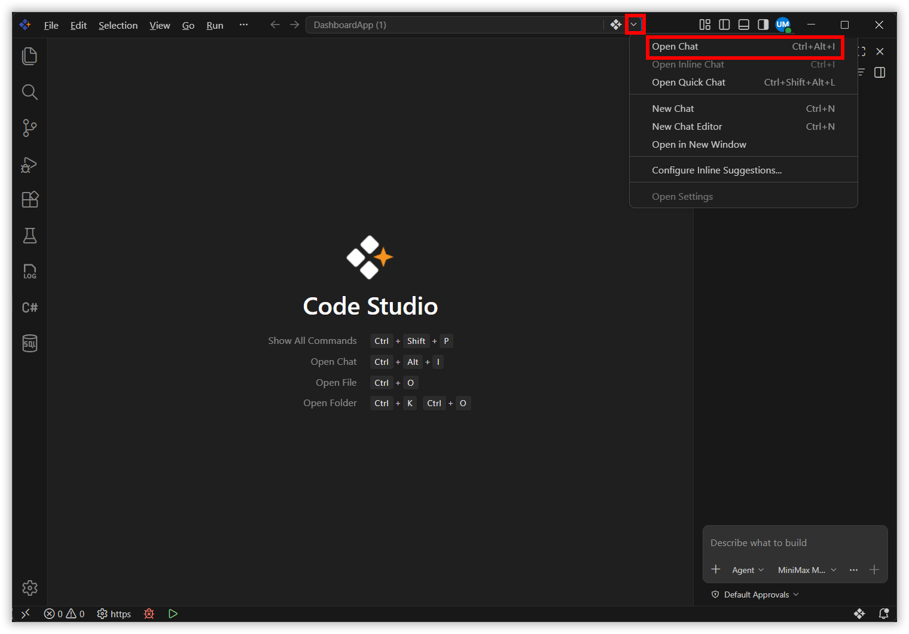Open the Manage gear icon
Viewport: 909px width, 634px height.
coord(29,588)
